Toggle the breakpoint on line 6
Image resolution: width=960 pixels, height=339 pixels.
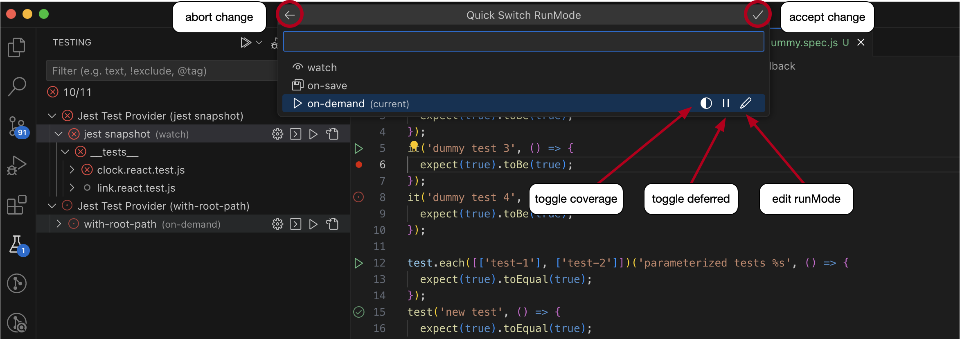pos(359,165)
